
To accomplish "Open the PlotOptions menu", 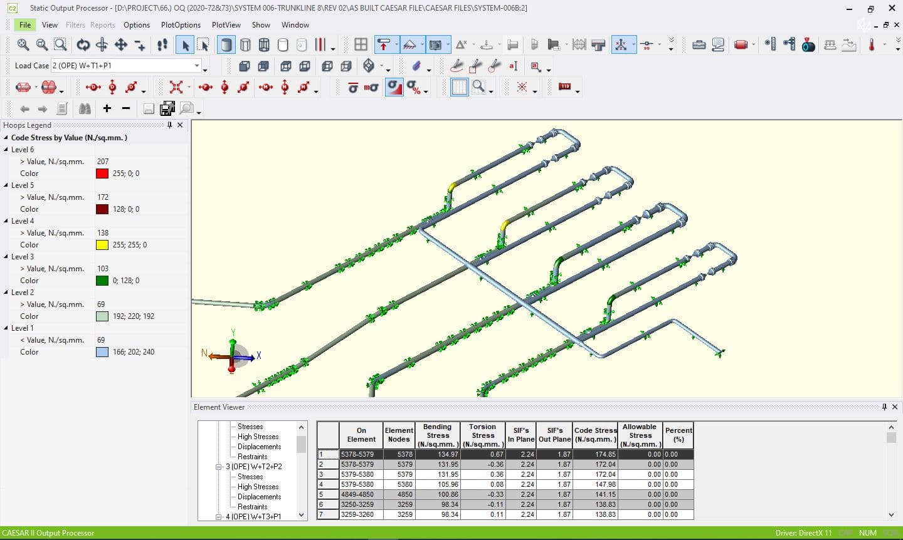I will 181,25.
